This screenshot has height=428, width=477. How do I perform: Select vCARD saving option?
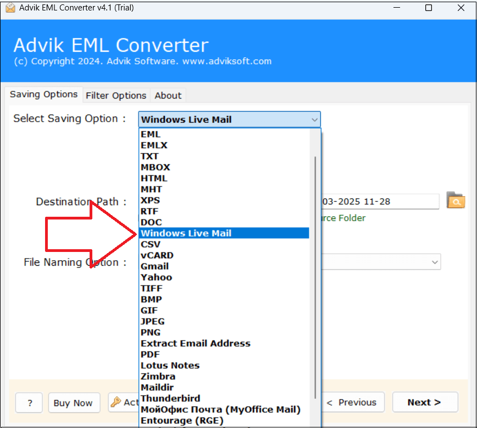click(224, 255)
